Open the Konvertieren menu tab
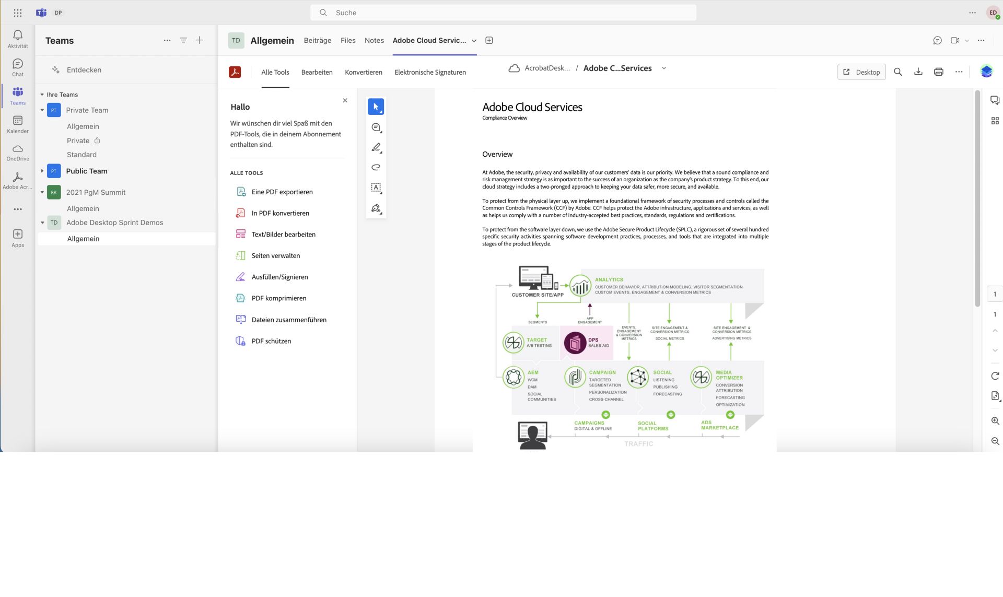 [364, 72]
